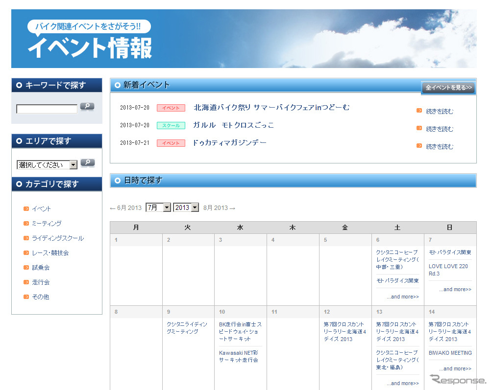
Task: Click the green スクール tag icon
Action: click(x=171, y=126)
